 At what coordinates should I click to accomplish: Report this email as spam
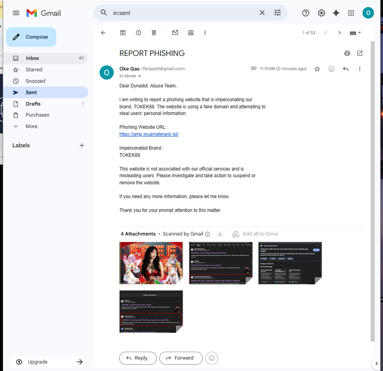[x=139, y=33]
